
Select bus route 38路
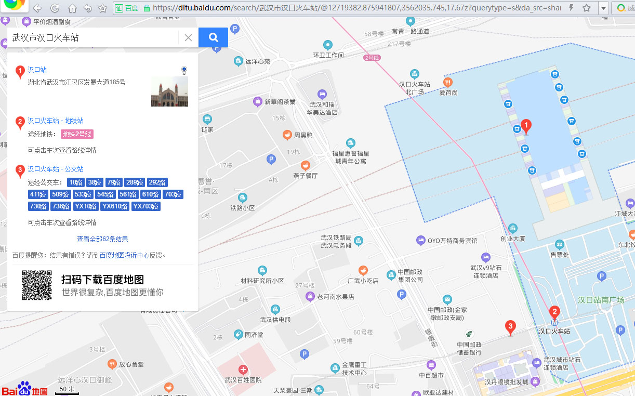(x=95, y=182)
